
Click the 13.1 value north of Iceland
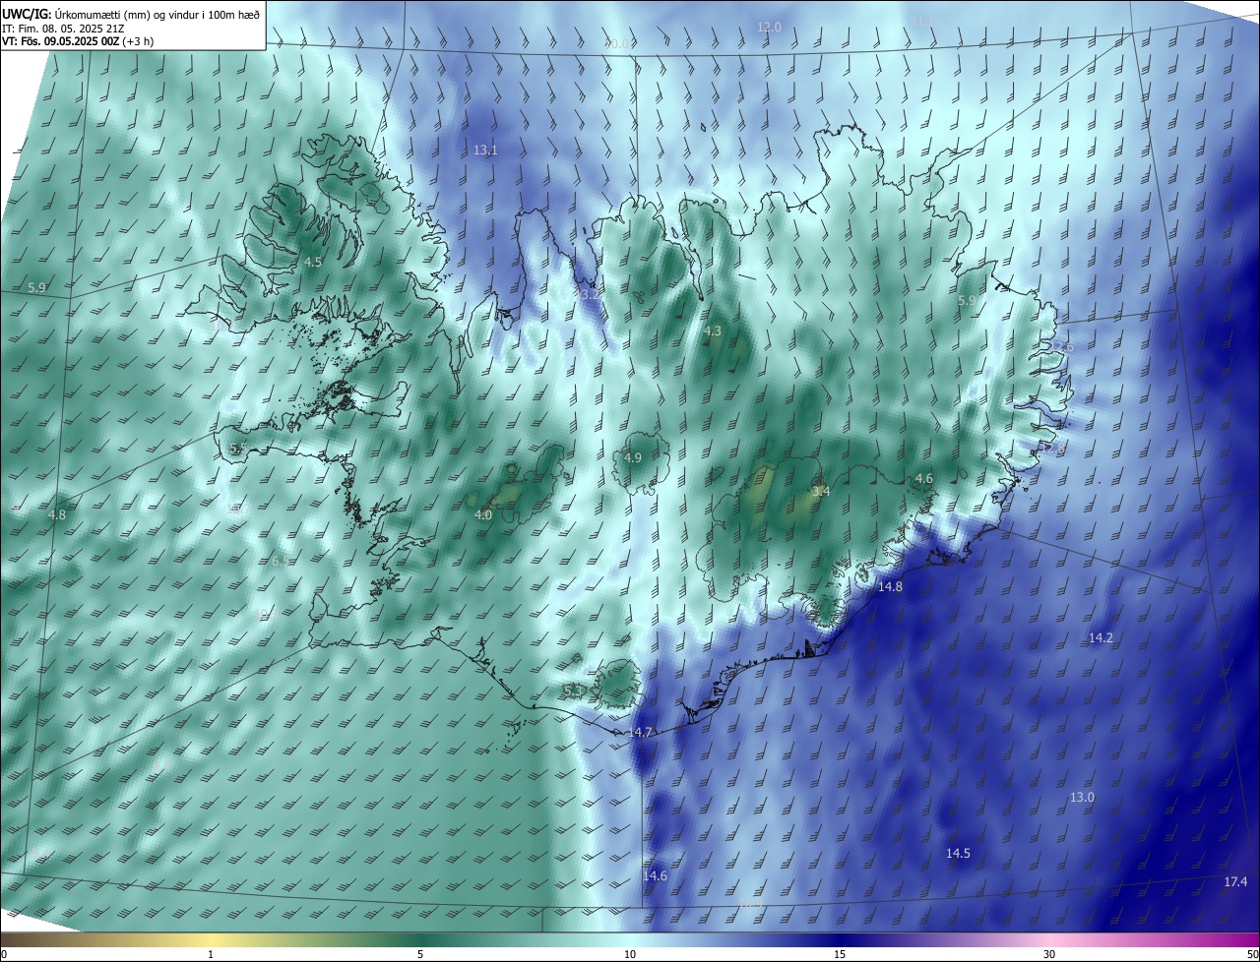click(x=485, y=150)
